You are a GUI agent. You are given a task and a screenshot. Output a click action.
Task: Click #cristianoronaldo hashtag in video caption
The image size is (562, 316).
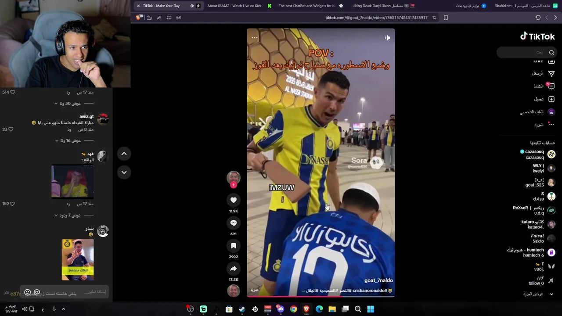point(370,291)
